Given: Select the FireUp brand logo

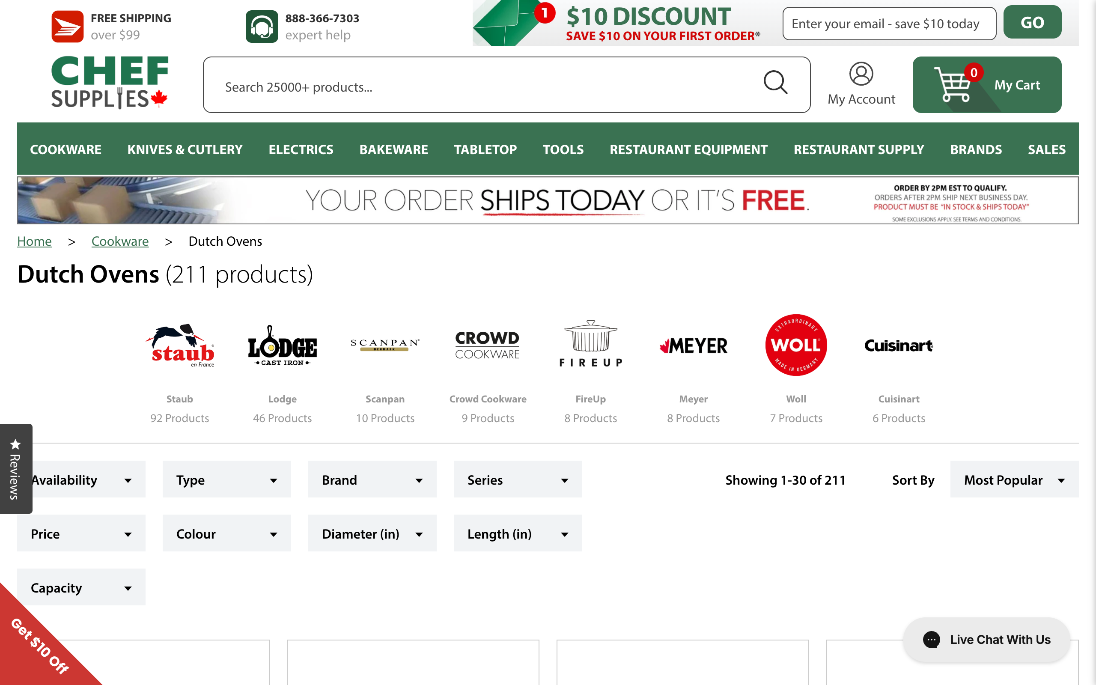Looking at the screenshot, I should (x=590, y=343).
